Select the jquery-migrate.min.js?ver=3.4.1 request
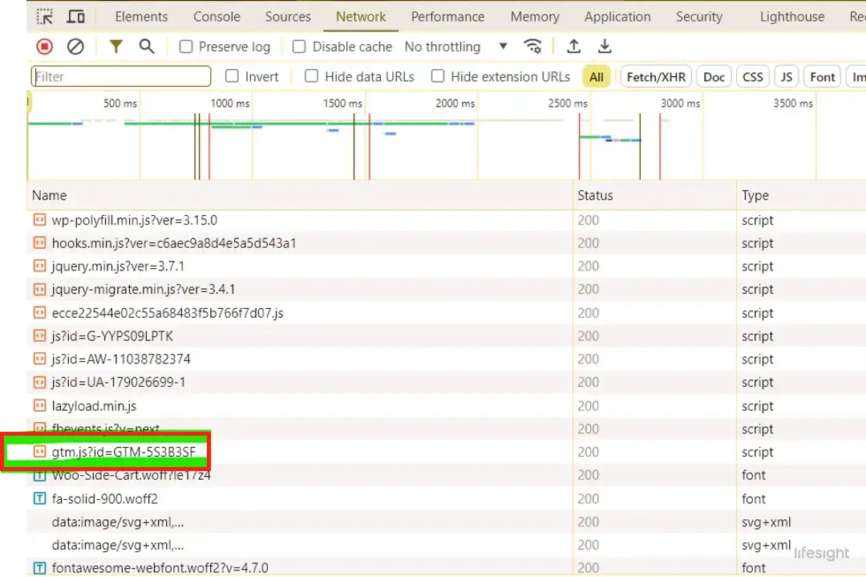The width and height of the screenshot is (866, 577). tap(143, 290)
